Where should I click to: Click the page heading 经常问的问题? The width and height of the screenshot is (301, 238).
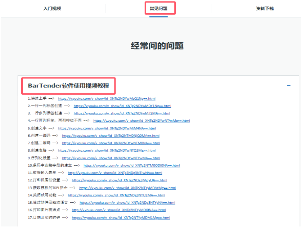157,46
